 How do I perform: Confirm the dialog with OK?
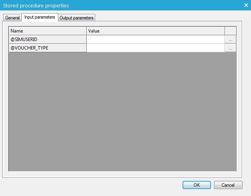point(197,185)
